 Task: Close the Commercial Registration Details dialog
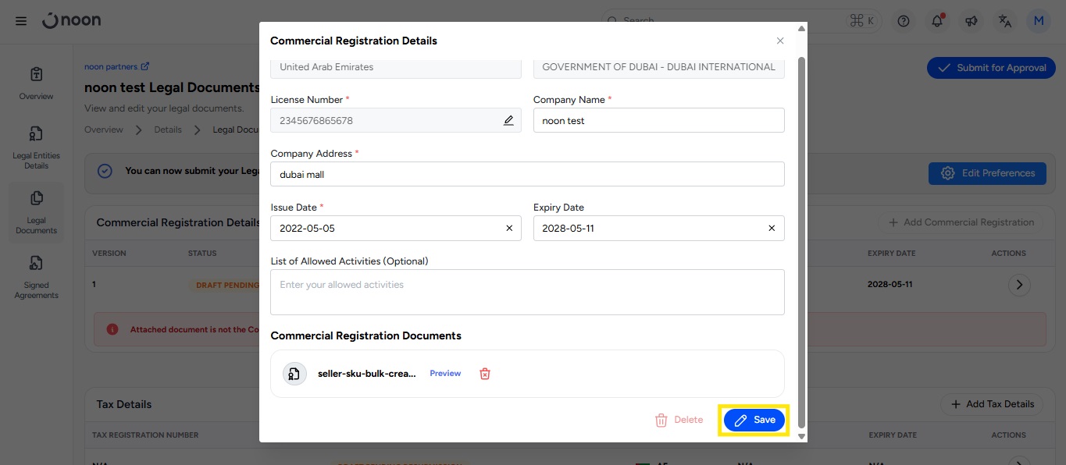tap(779, 41)
